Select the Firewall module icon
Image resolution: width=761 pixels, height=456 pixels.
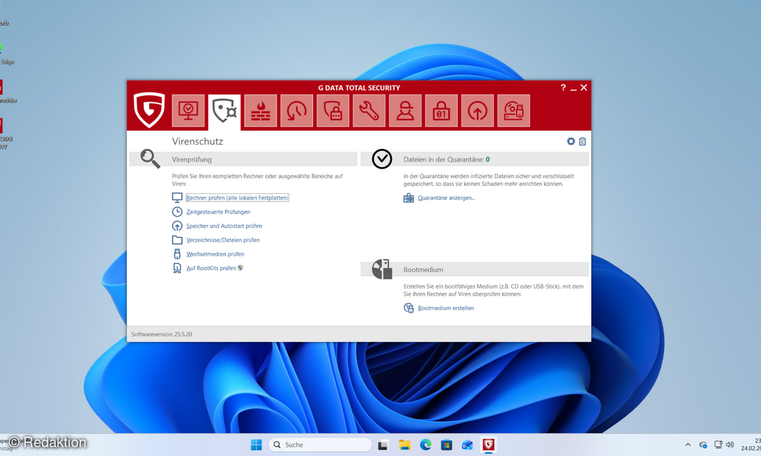tap(260, 110)
